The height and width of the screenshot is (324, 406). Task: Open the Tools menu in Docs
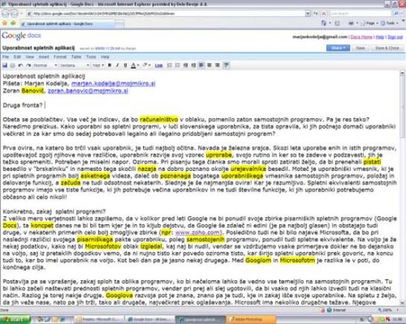pyautogui.click(x=91, y=56)
